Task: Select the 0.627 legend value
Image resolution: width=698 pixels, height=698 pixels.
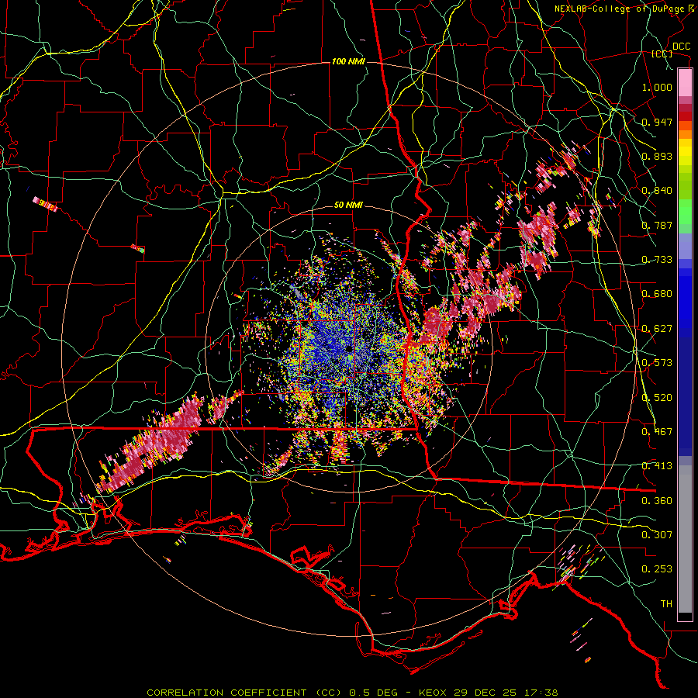Action: [657, 329]
